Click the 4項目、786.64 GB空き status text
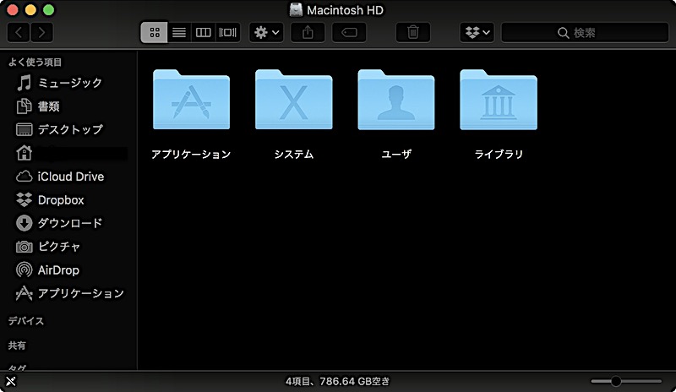676x392 pixels. (x=337, y=381)
